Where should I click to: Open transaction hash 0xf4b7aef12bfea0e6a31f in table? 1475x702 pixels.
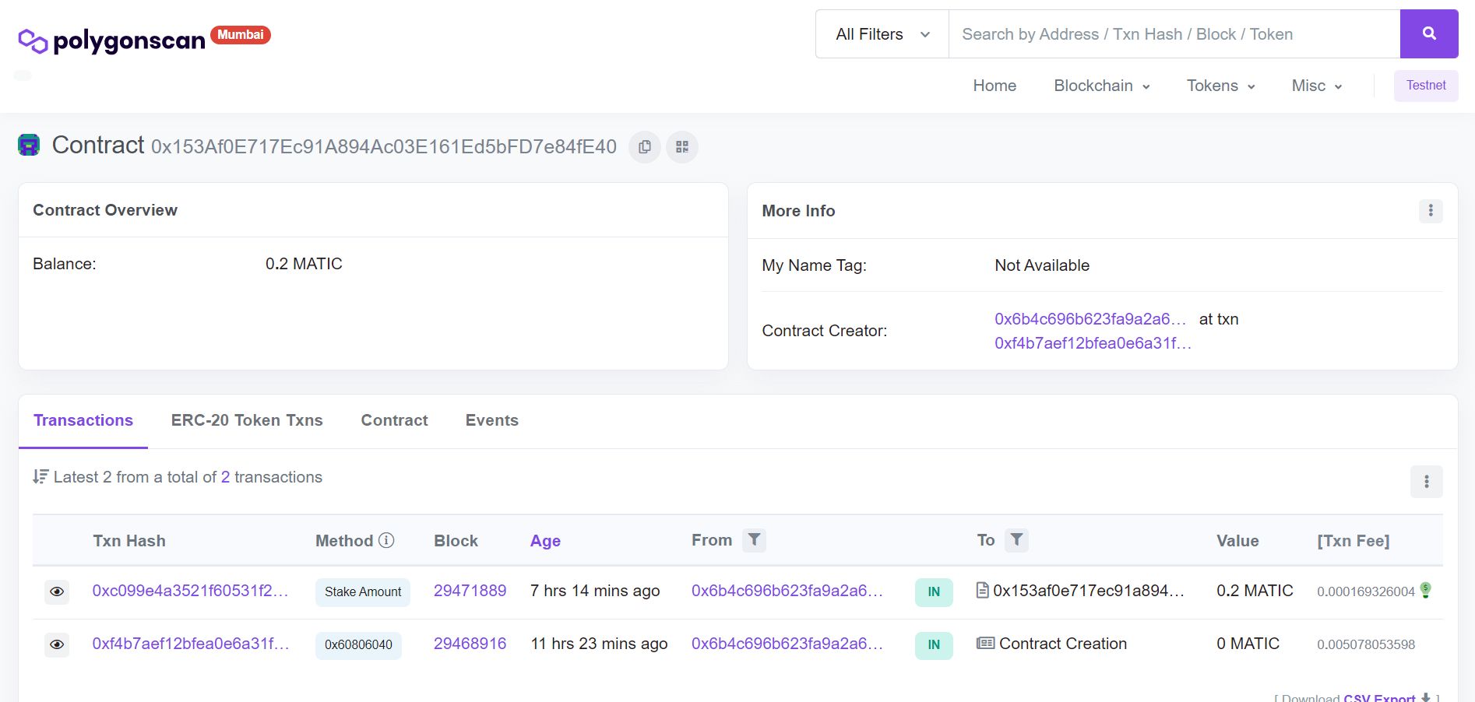[x=190, y=644]
